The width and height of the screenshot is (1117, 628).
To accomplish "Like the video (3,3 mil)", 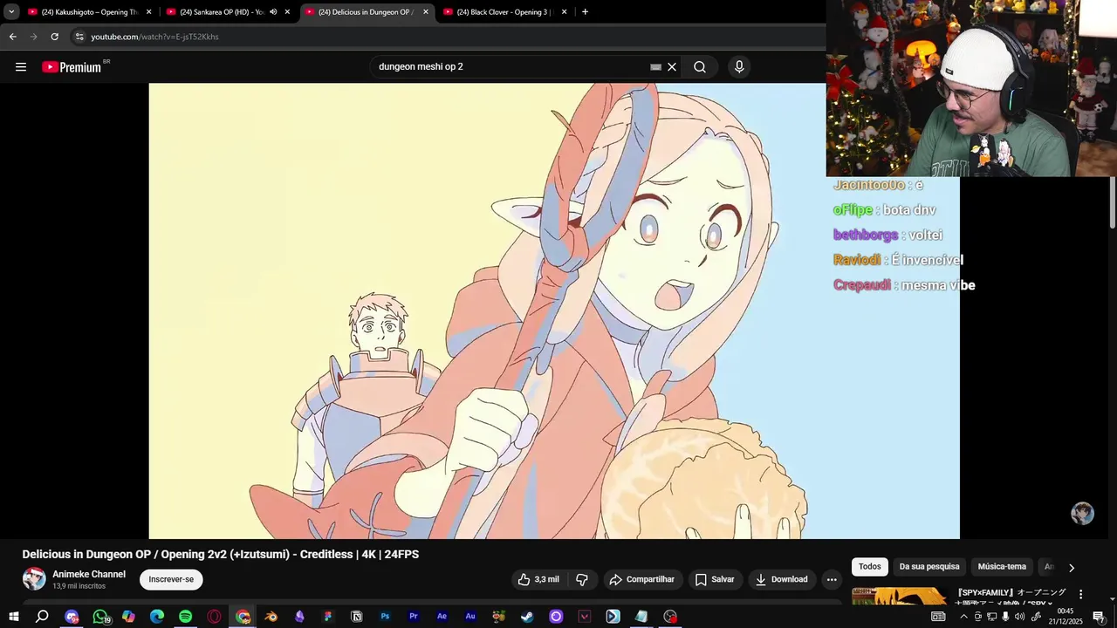I will 538,579.
